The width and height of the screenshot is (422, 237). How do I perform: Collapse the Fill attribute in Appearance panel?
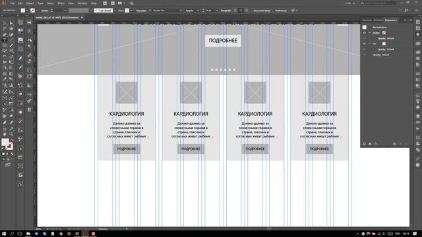pyautogui.click(x=369, y=44)
